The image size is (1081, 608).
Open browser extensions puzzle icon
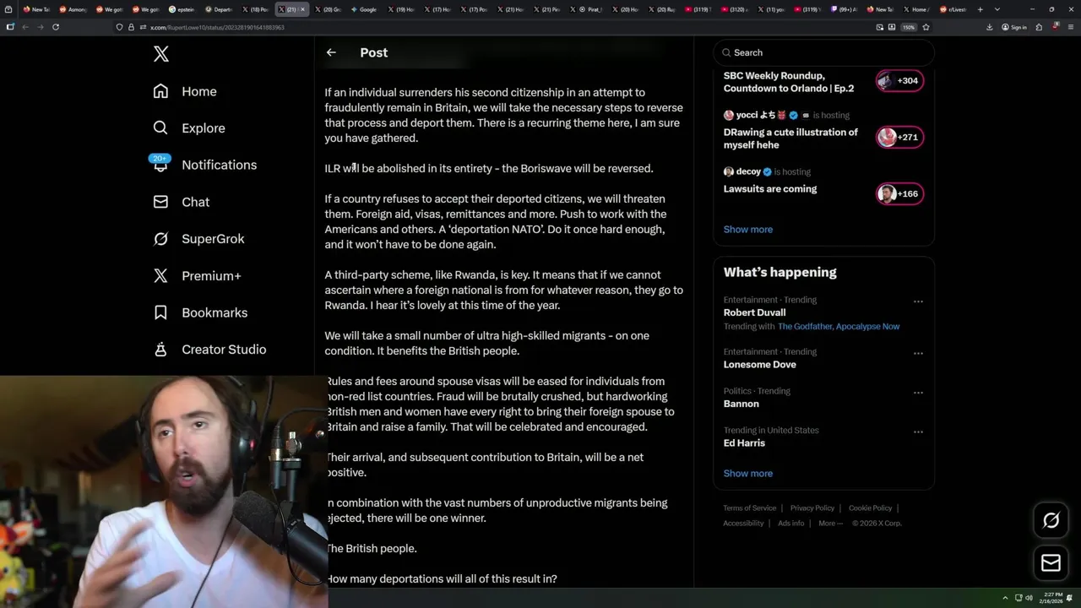[x=1038, y=27]
